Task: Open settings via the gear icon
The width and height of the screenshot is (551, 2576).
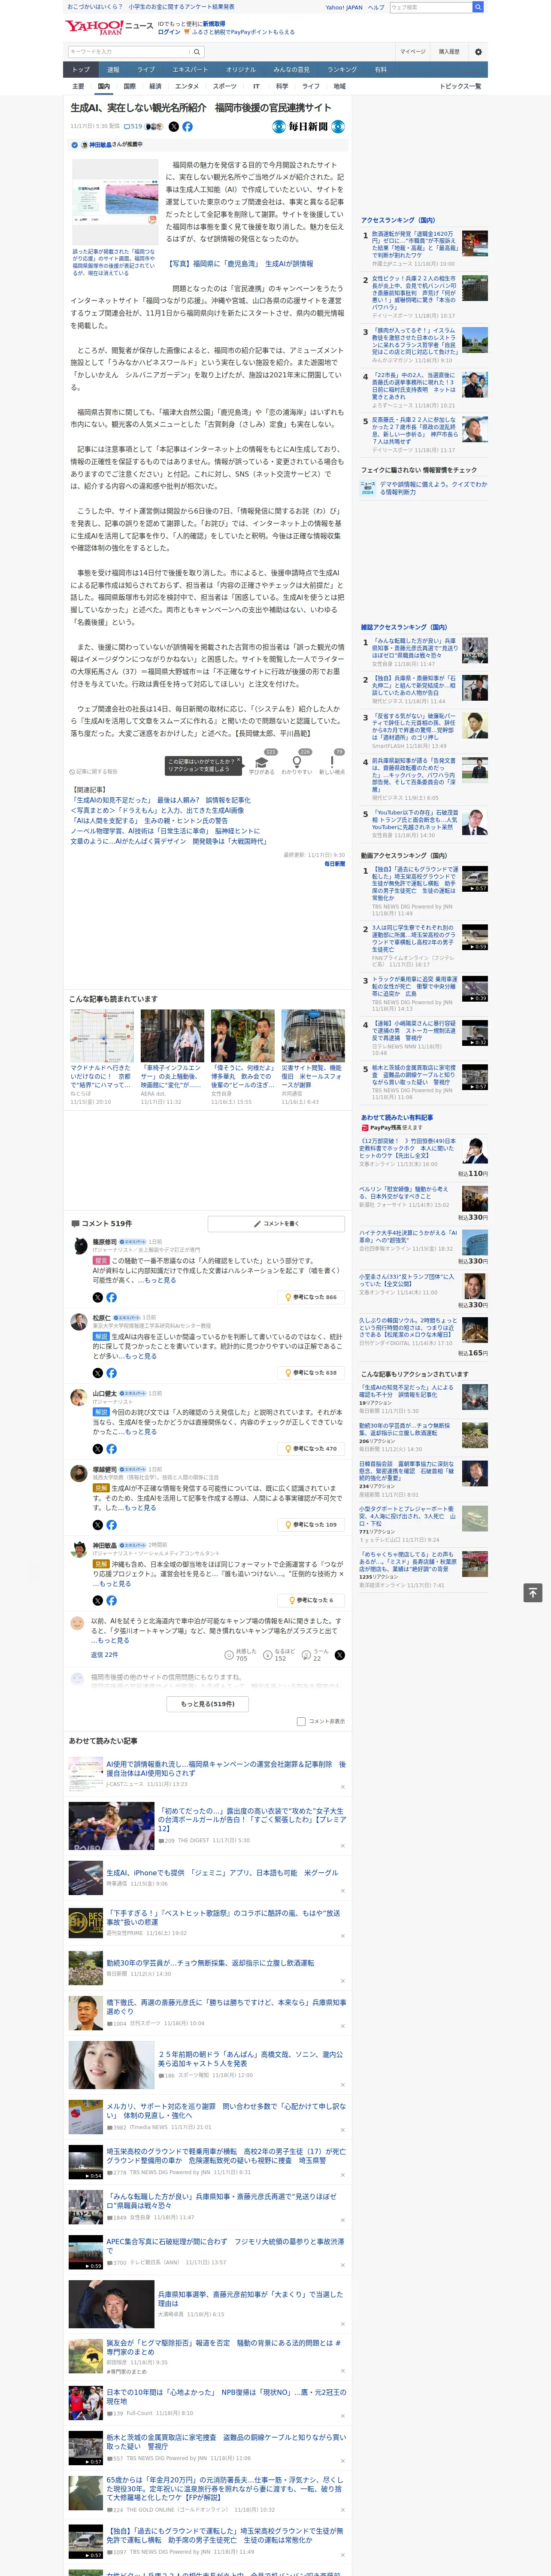Action: (478, 52)
